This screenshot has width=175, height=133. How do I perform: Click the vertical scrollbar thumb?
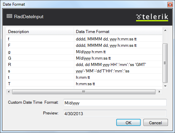165,63
